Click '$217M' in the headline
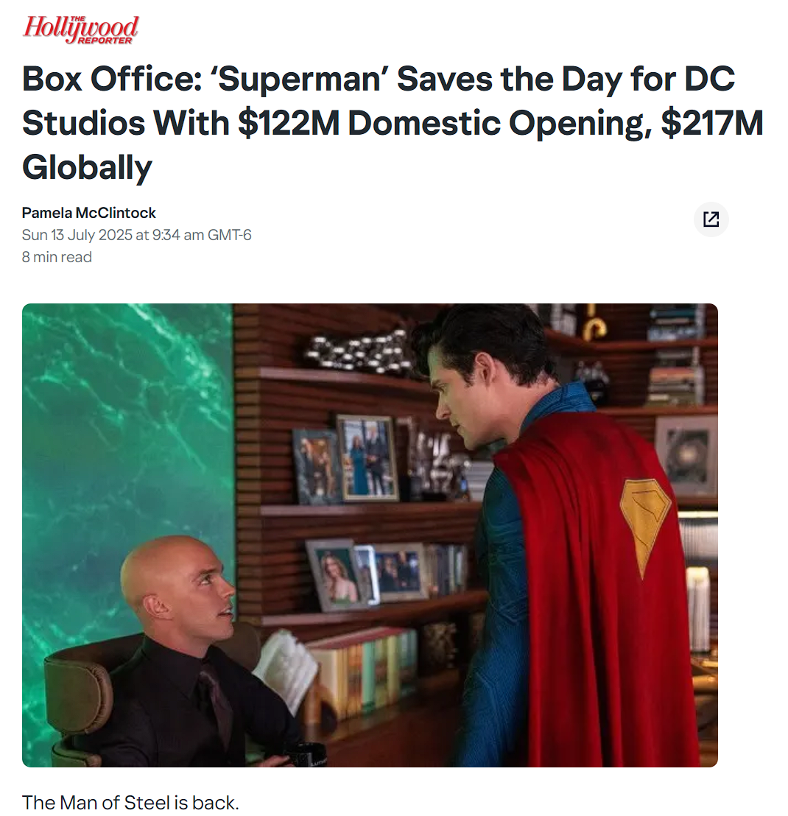 pyautogui.click(x=712, y=123)
